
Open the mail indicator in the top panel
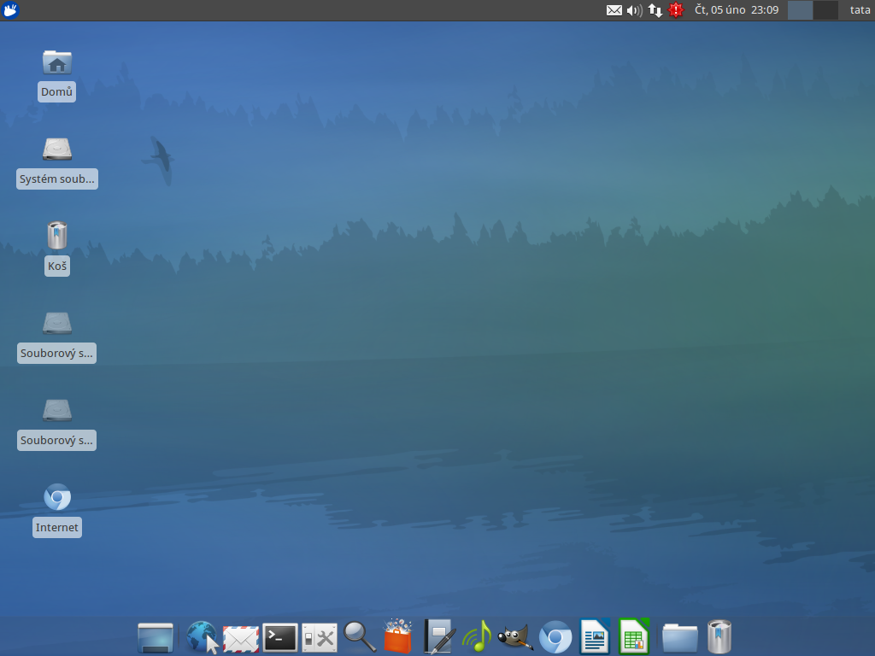614,10
